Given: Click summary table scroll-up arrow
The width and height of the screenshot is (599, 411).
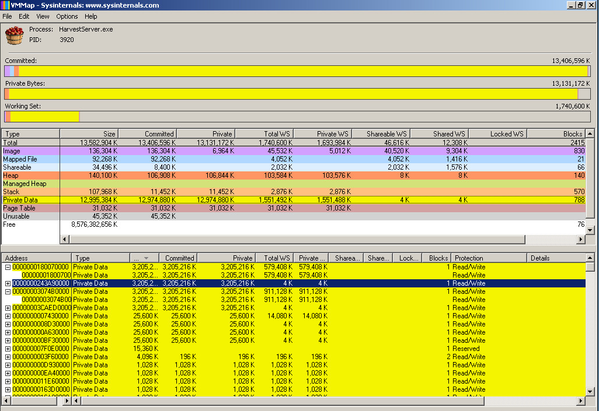Looking at the screenshot, I should [590, 134].
